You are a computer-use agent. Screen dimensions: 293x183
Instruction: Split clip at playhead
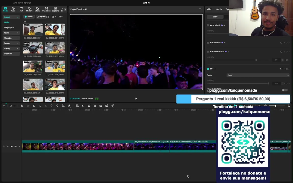tap(34, 106)
